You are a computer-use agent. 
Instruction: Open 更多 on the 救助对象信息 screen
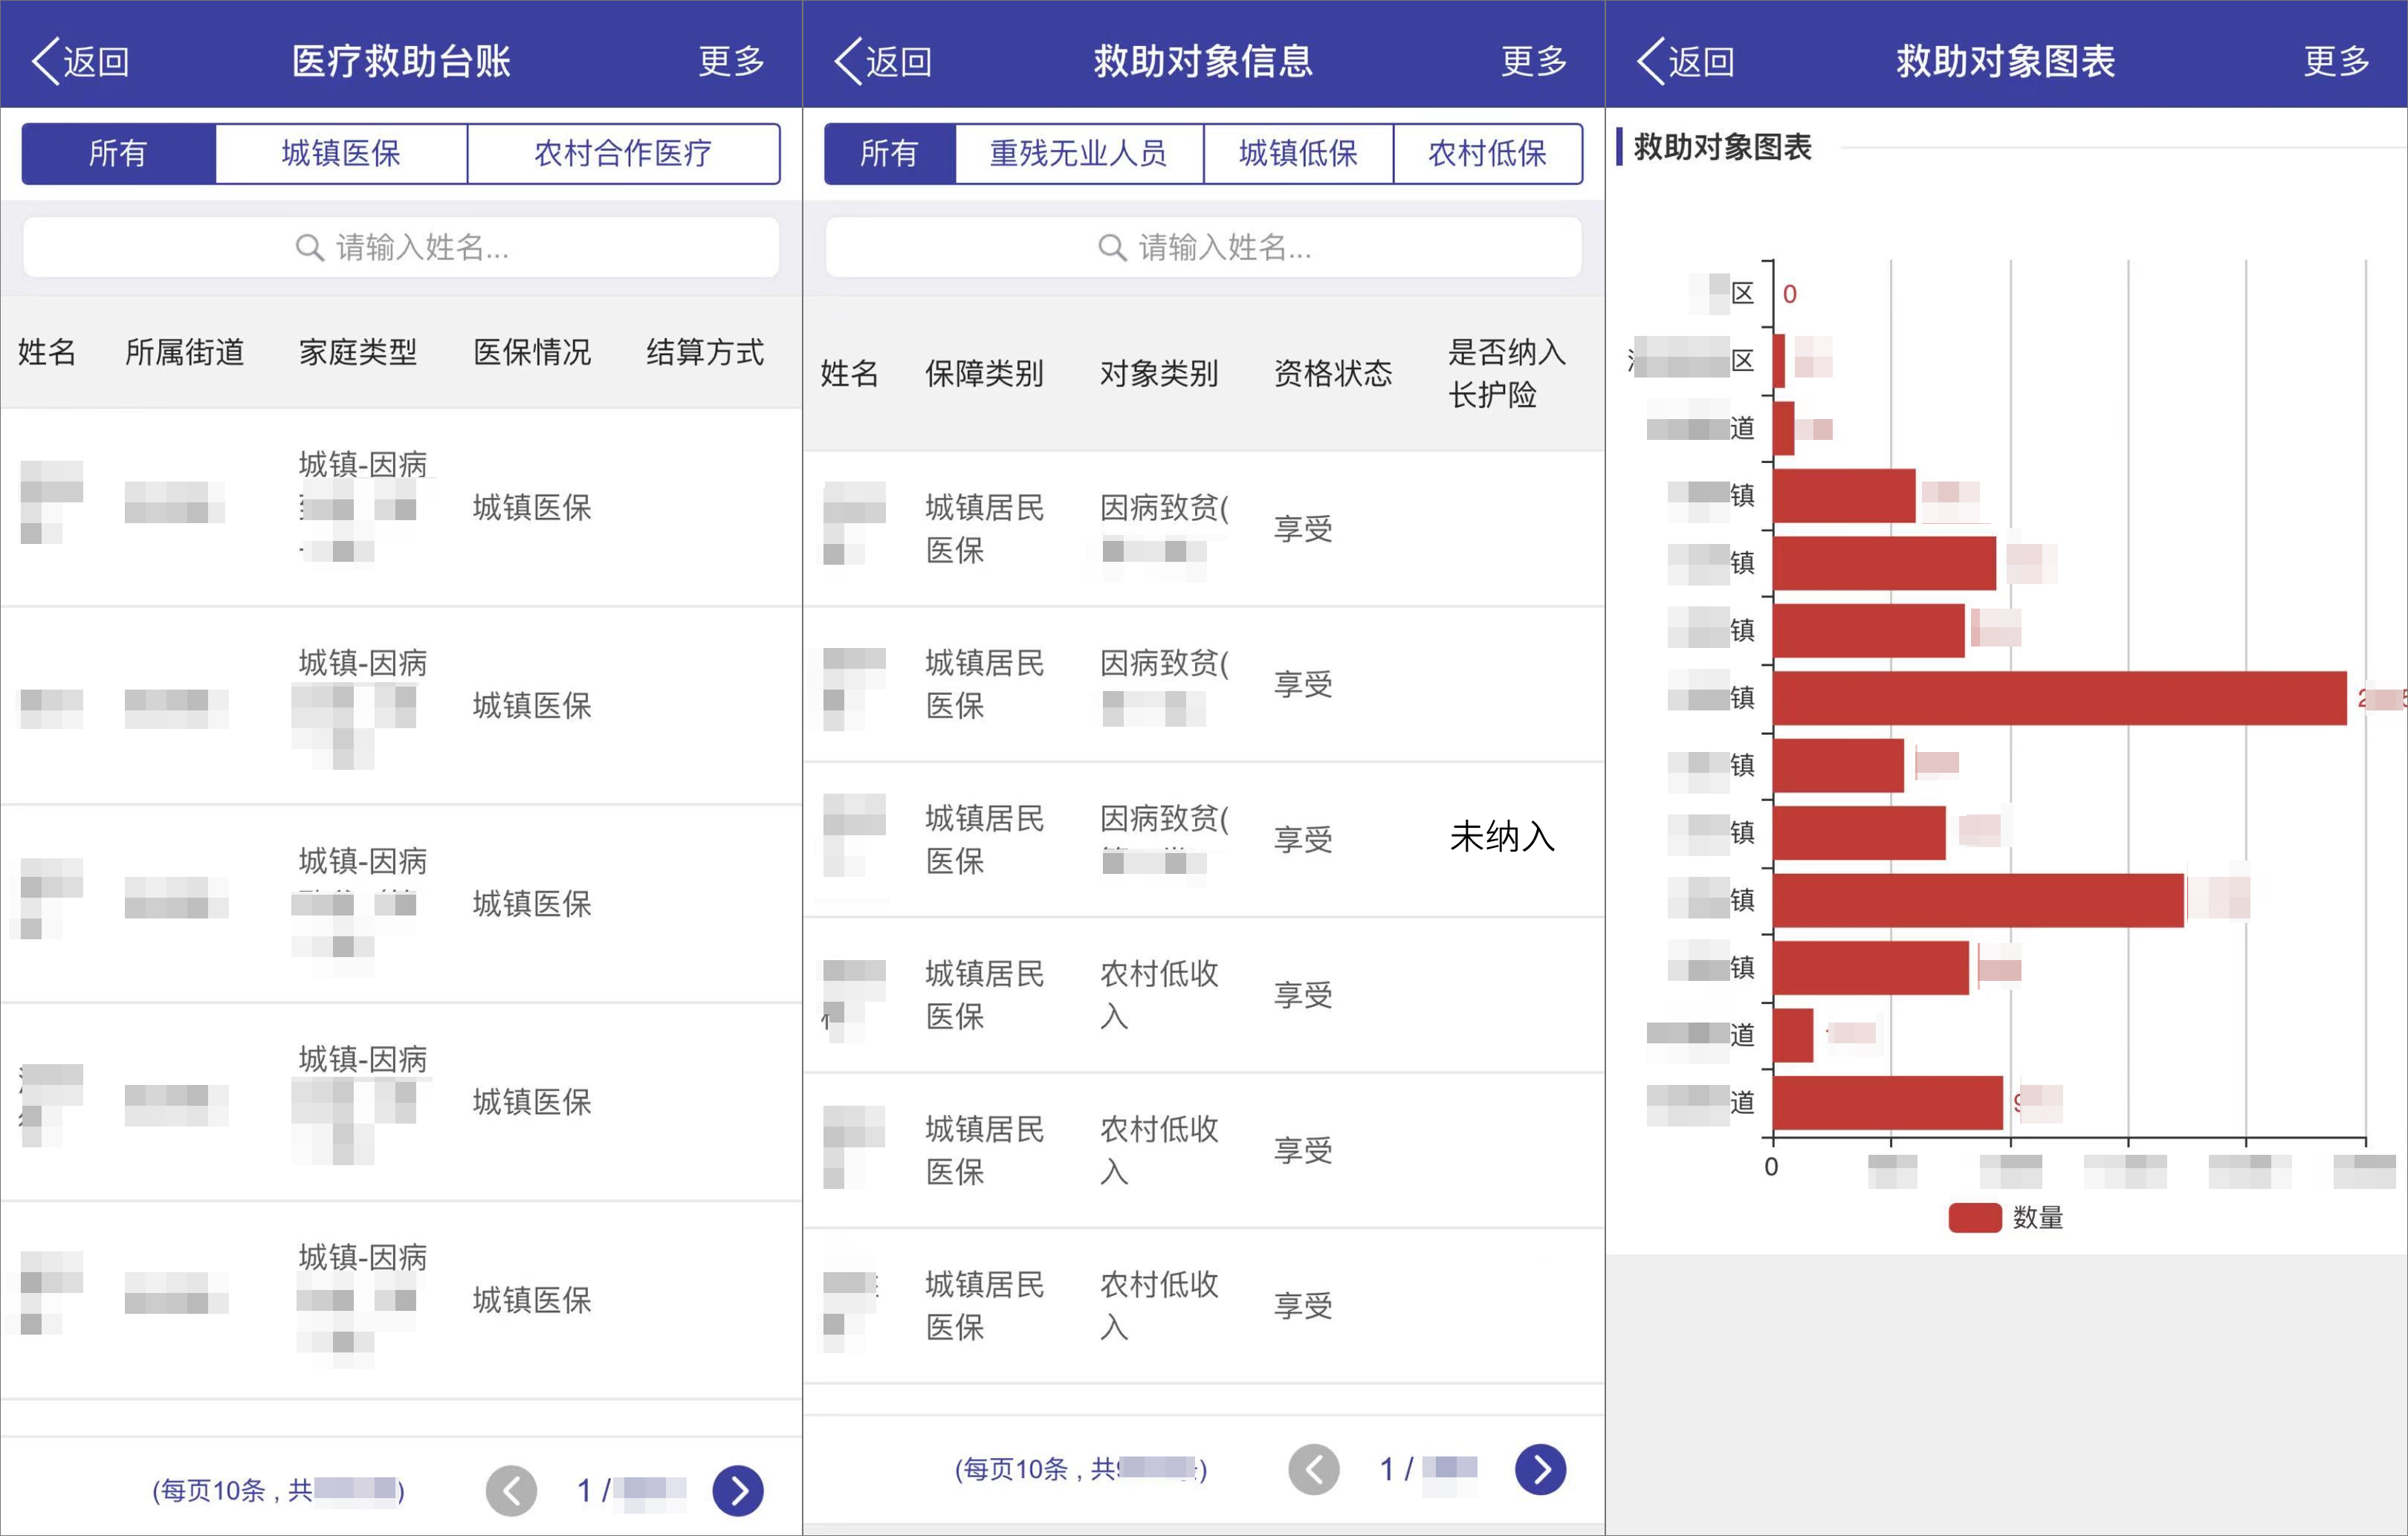coord(1533,60)
